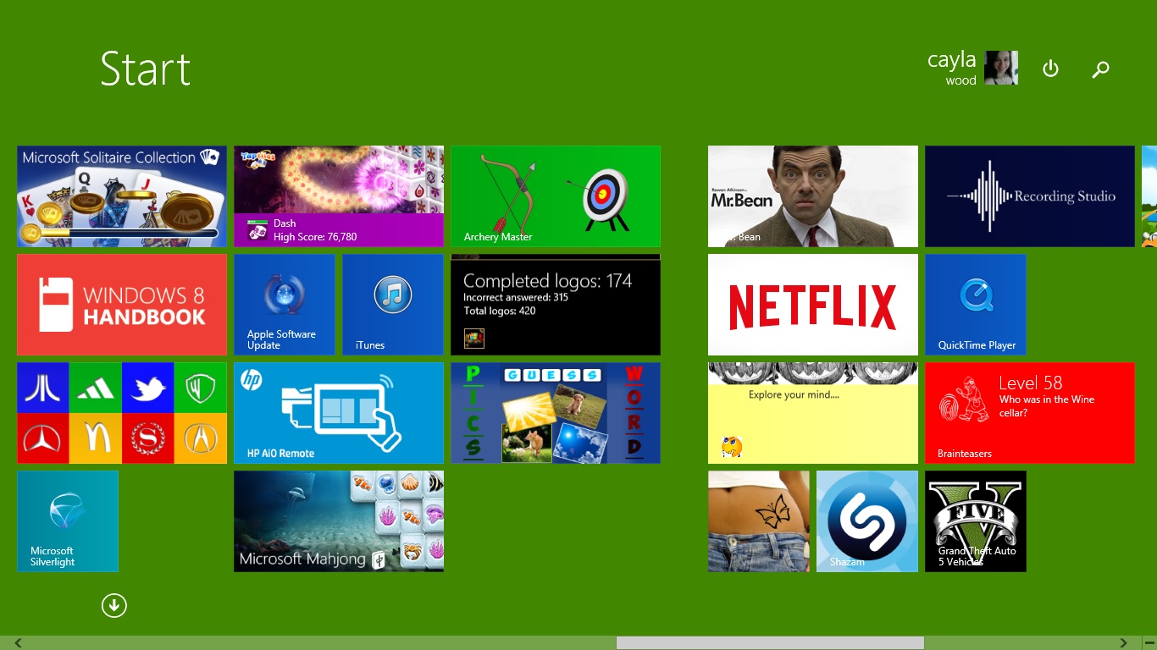This screenshot has height=650, width=1157.
Task: Open the brand logos grid tile
Action: pyautogui.click(x=122, y=413)
